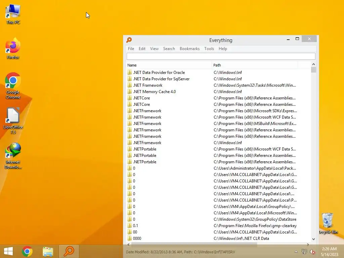Sort results by Name column header

pyautogui.click(x=169, y=65)
